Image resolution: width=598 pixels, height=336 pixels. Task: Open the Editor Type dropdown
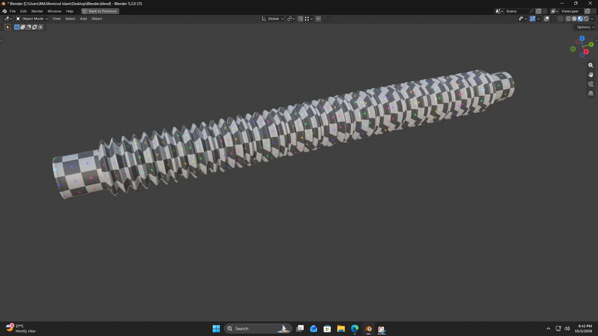8,19
